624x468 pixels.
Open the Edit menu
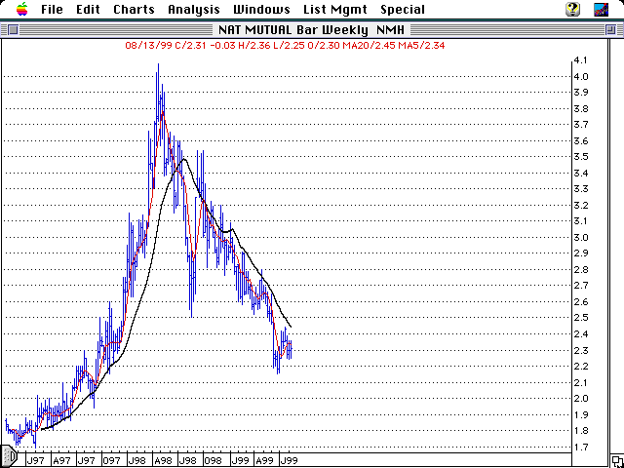click(88, 10)
